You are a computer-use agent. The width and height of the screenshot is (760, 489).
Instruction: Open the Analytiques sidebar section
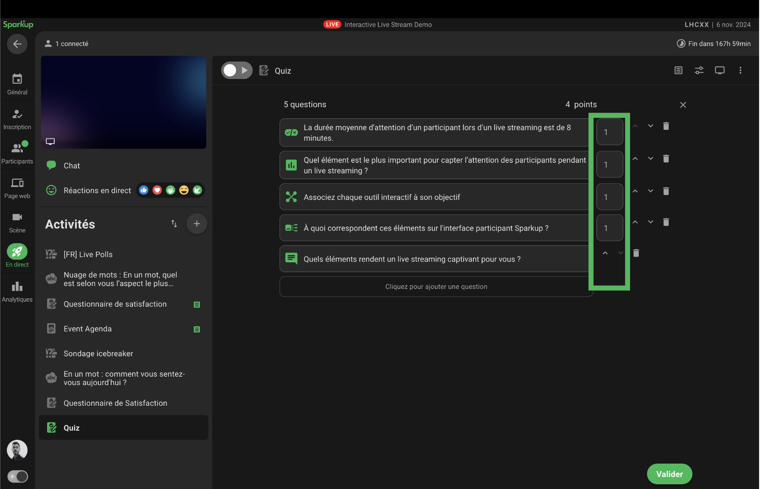tap(17, 291)
